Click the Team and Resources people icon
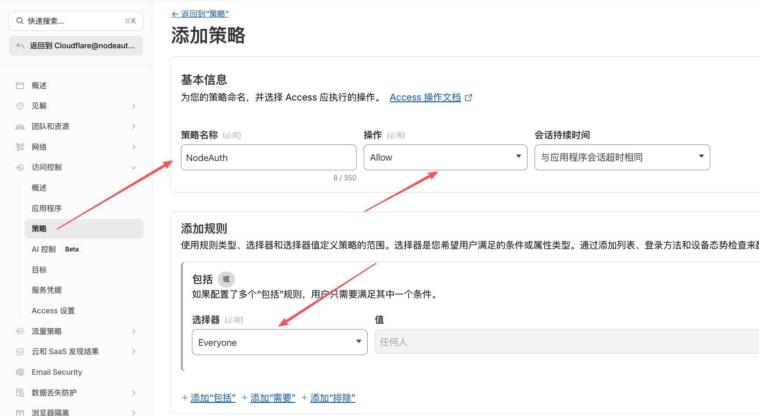Image resolution: width=759 pixels, height=416 pixels. point(20,126)
